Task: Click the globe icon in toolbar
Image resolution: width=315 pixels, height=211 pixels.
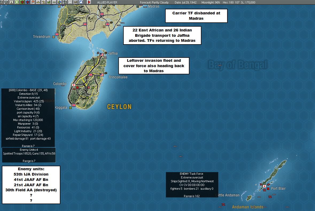Action: (x=60, y=2)
